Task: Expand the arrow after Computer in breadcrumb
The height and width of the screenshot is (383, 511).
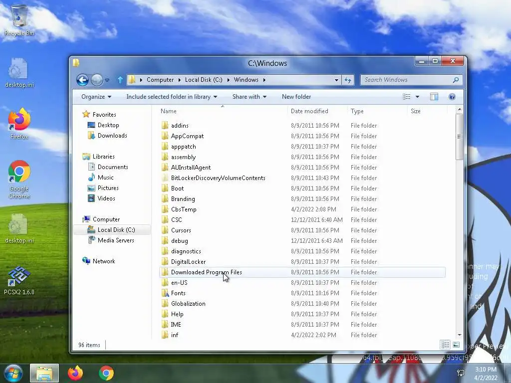Action: coord(180,80)
